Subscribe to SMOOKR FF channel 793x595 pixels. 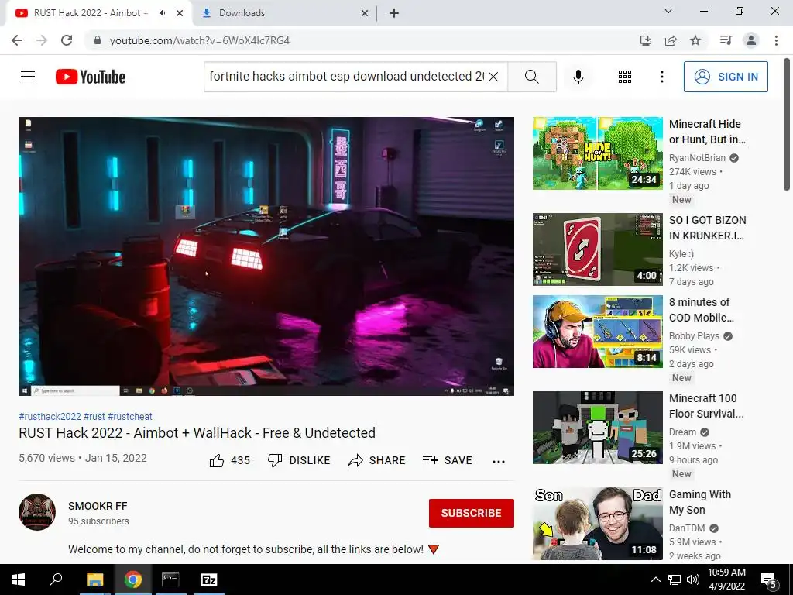point(472,513)
